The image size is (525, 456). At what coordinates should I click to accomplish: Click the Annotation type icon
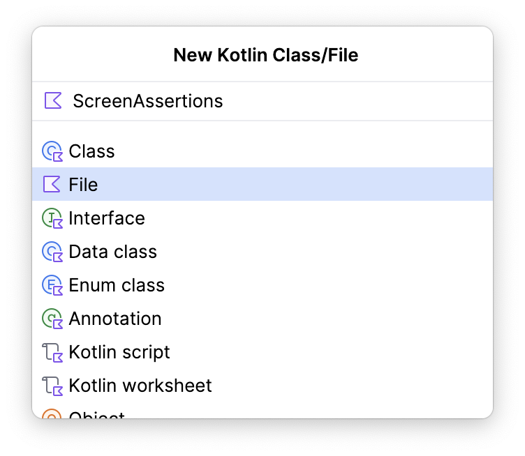click(52, 319)
